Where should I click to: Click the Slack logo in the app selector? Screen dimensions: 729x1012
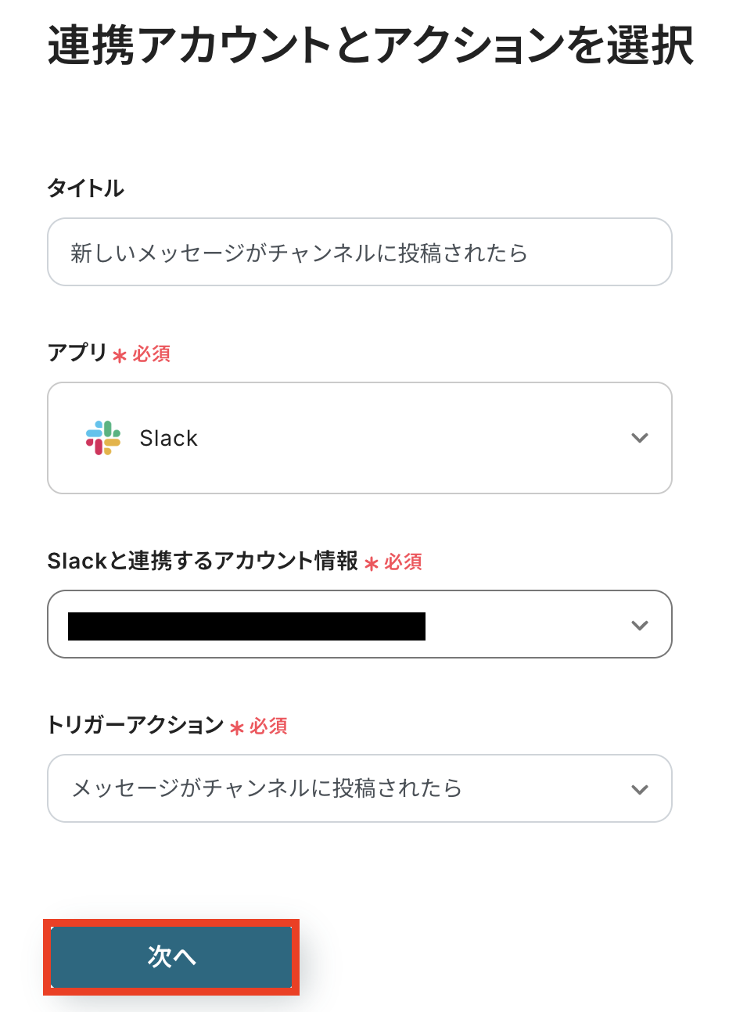(103, 438)
